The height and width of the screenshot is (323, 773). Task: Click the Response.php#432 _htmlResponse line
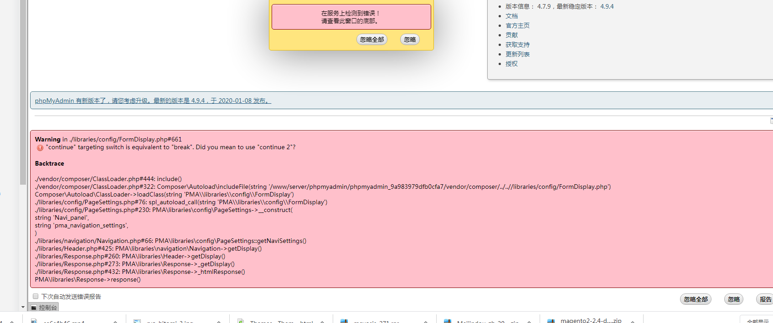140,272
